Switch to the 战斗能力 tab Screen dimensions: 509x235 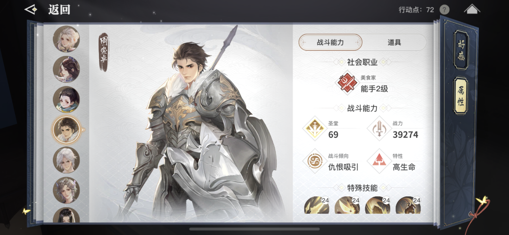[x=330, y=42]
